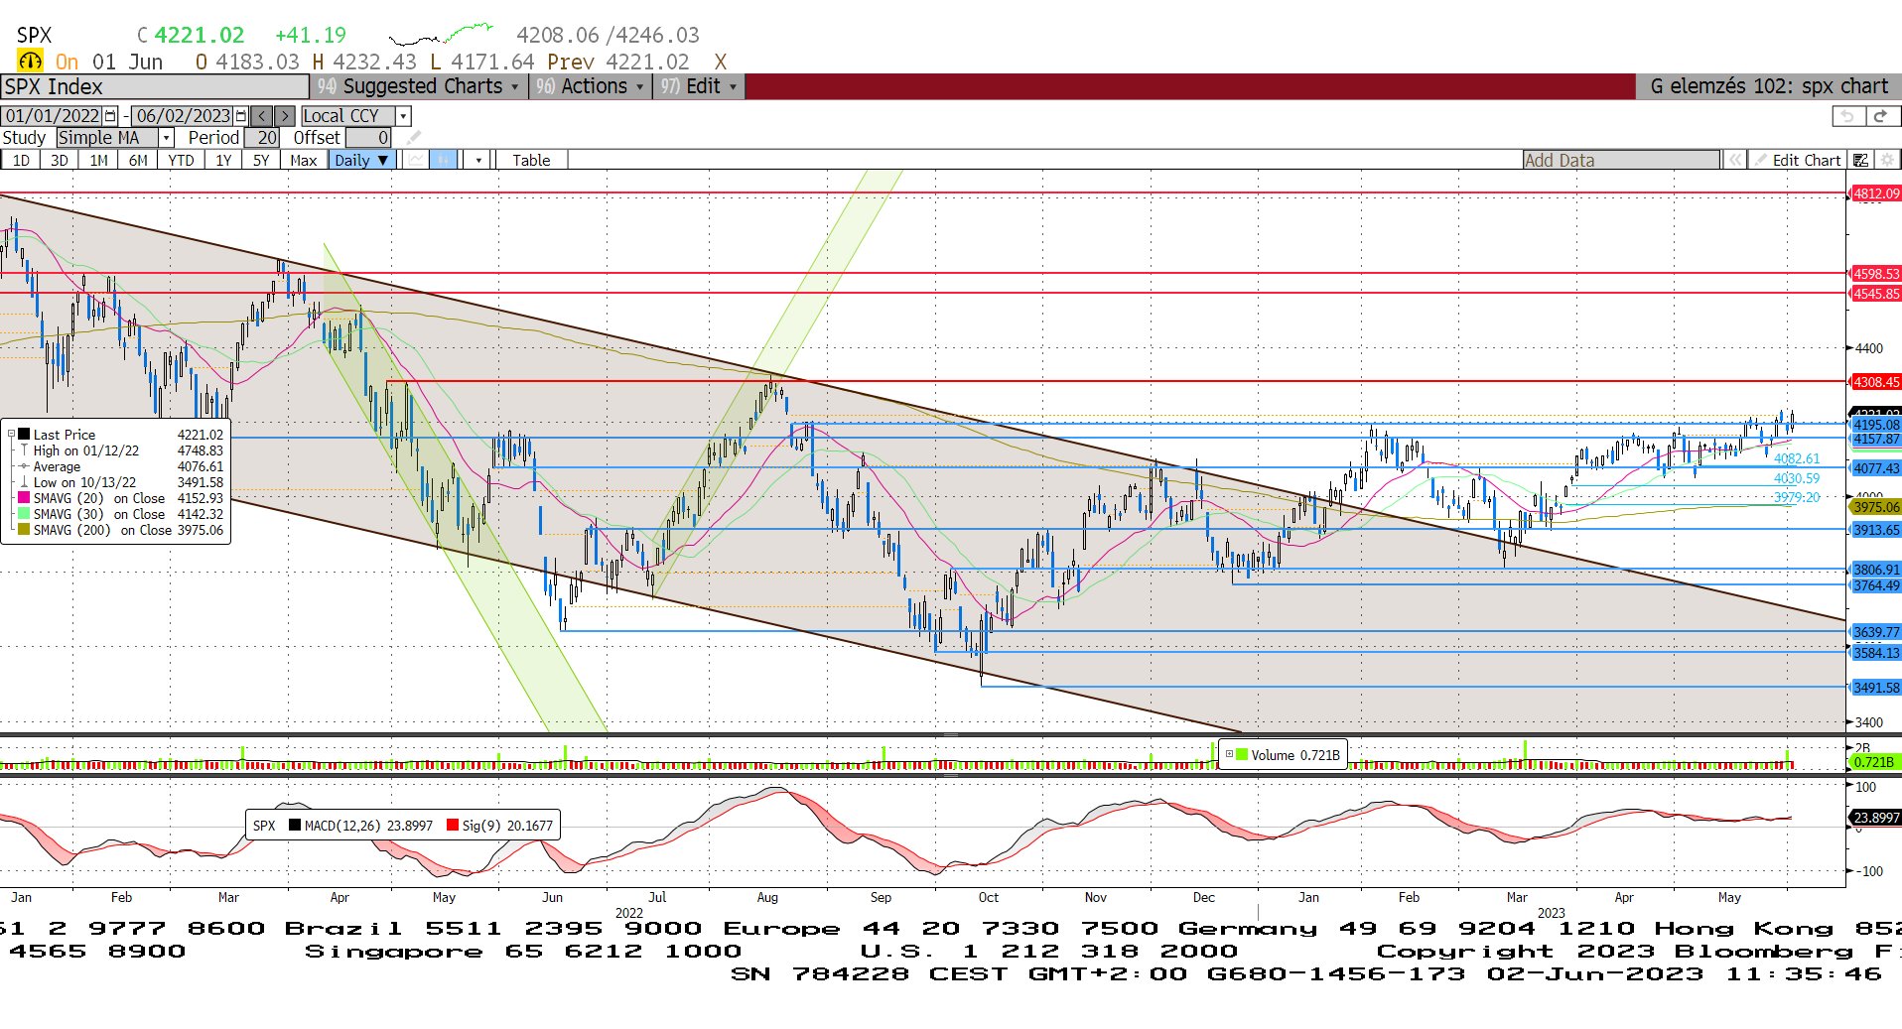Click the 23.8997 MACD axis value
The image size is (1902, 1029).
click(1875, 818)
